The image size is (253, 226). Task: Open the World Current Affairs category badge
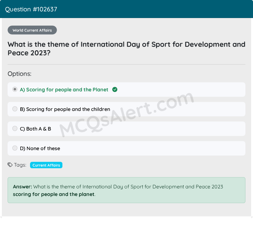(32, 30)
